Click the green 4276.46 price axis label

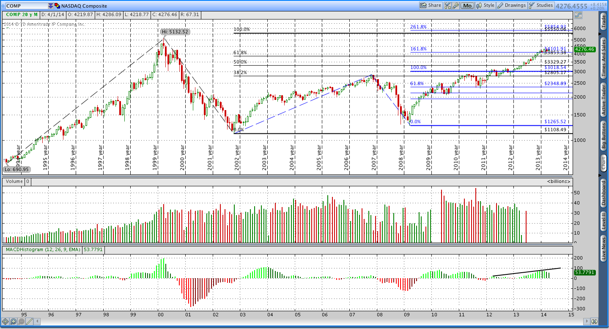click(585, 49)
